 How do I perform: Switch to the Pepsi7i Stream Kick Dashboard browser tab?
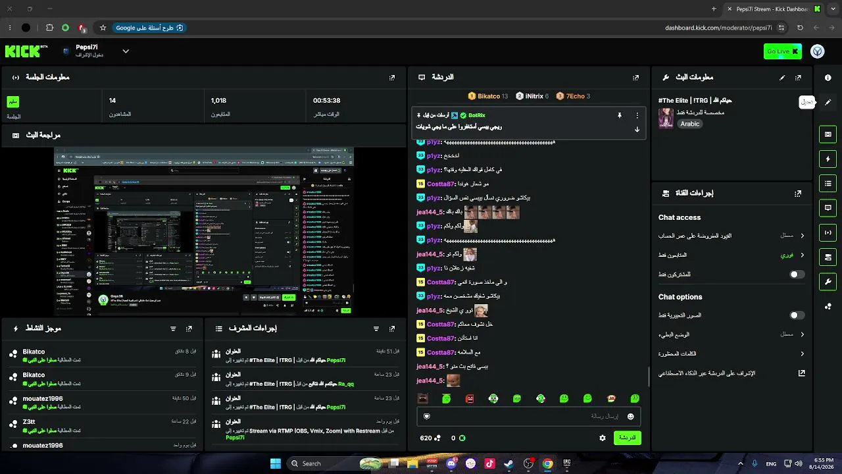click(774, 9)
